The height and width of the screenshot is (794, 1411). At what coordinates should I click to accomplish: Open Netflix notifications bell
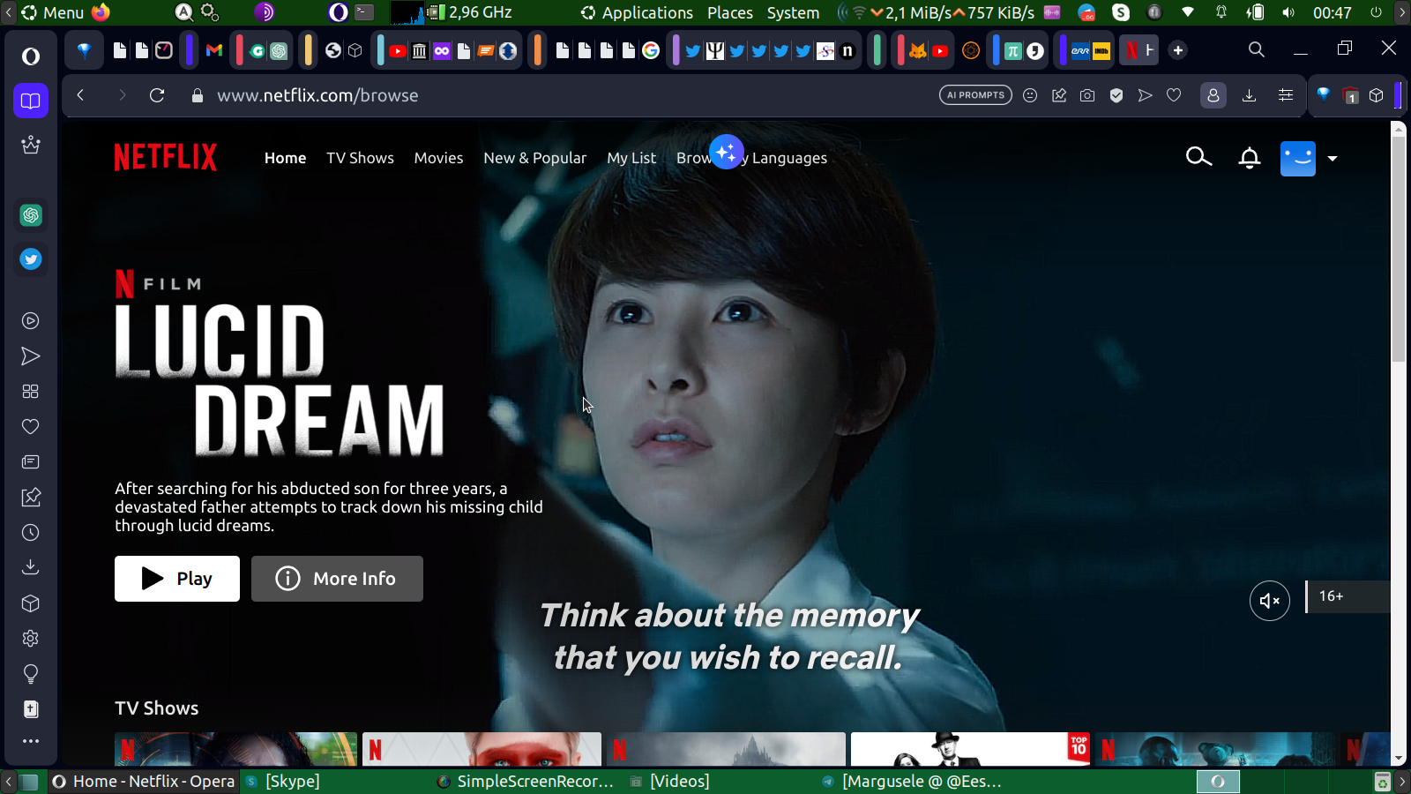pos(1250,158)
